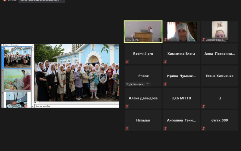Toggle 'Включить оригинальный звук' original sound button
This screenshot has width=241, height=151.
[x=40, y=1]
